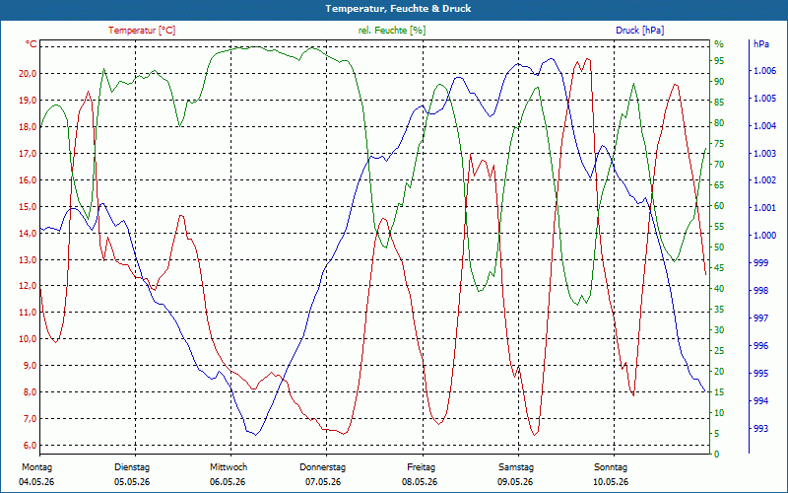The width and height of the screenshot is (788, 493).
Task: Click the rel. Feuchte [%] legend label
Action: 391,31
